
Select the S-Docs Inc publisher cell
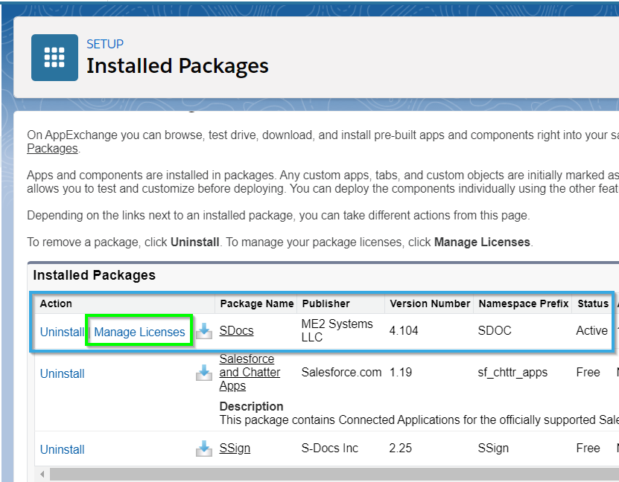click(330, 448)
